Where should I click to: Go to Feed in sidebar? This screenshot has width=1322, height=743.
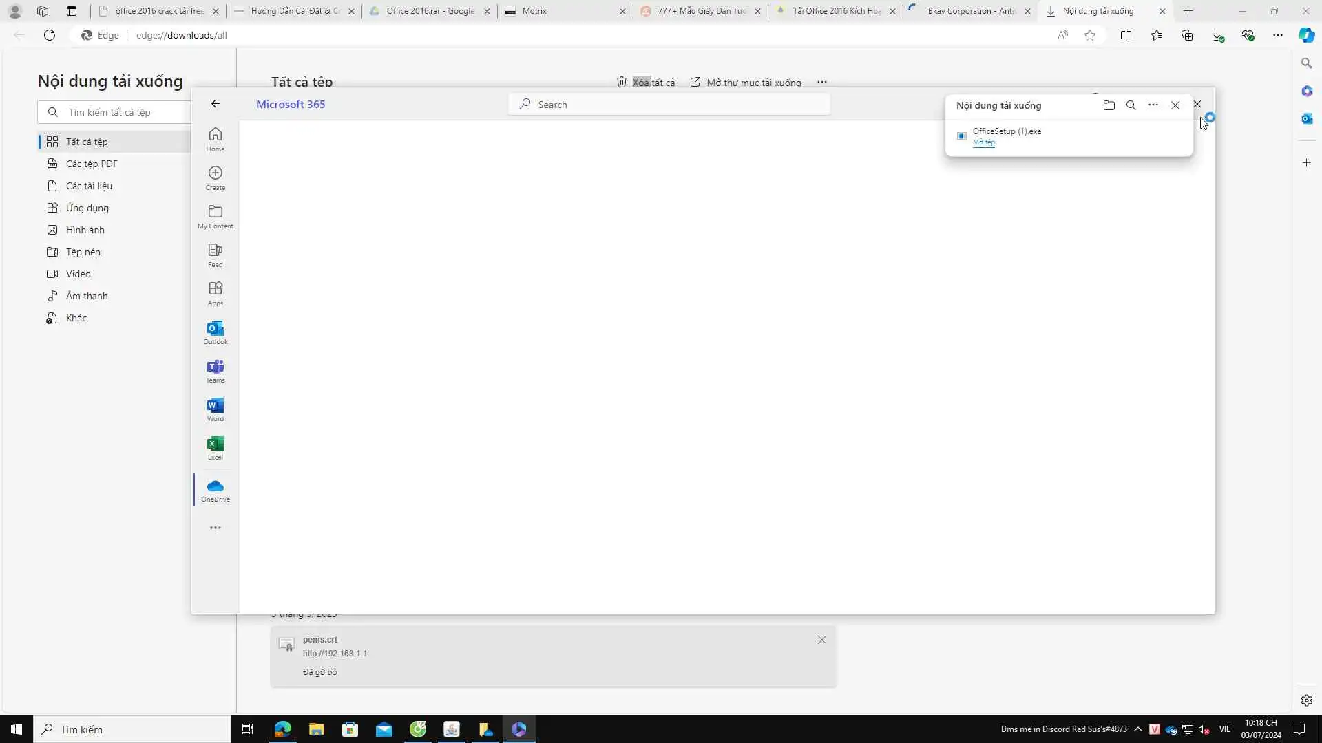pos(216,255)
